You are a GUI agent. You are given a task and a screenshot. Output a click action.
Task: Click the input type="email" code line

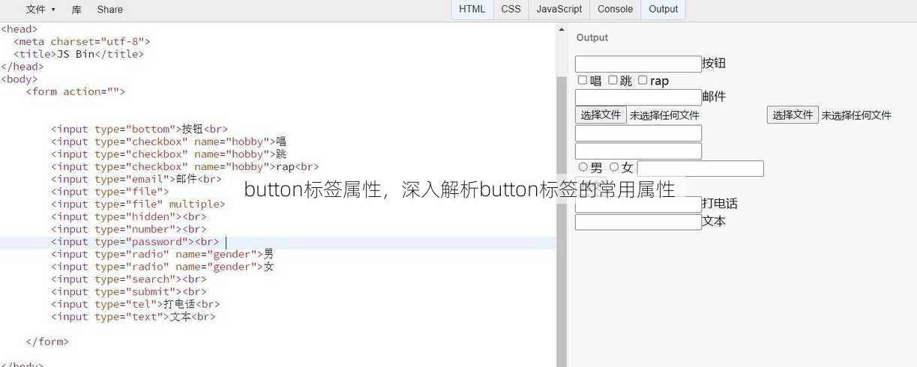pos(136,179)
